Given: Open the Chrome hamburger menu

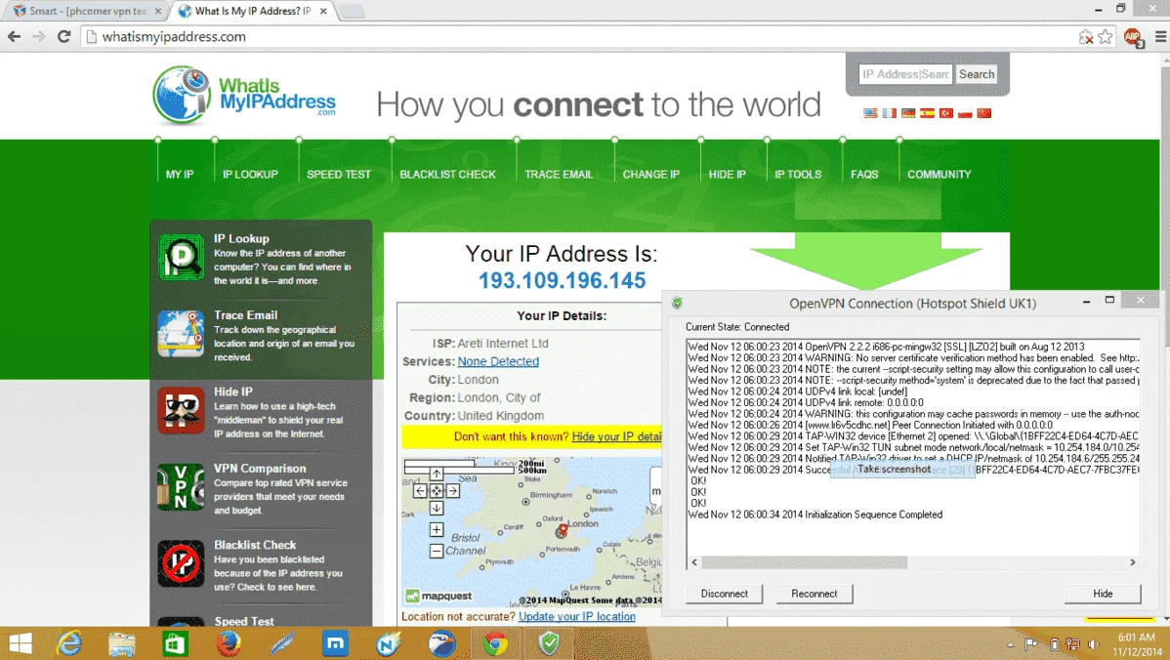Looking at the screenshot, I should click(1160, 36).
